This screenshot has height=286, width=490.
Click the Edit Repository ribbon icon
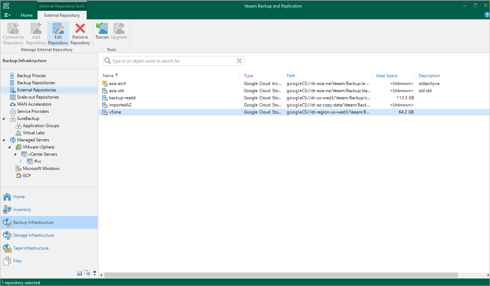pyautogui.click(x=58, y=29)
